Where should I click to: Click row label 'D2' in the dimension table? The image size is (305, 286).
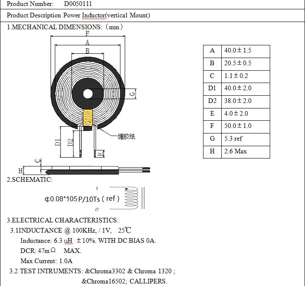[212, 101]
